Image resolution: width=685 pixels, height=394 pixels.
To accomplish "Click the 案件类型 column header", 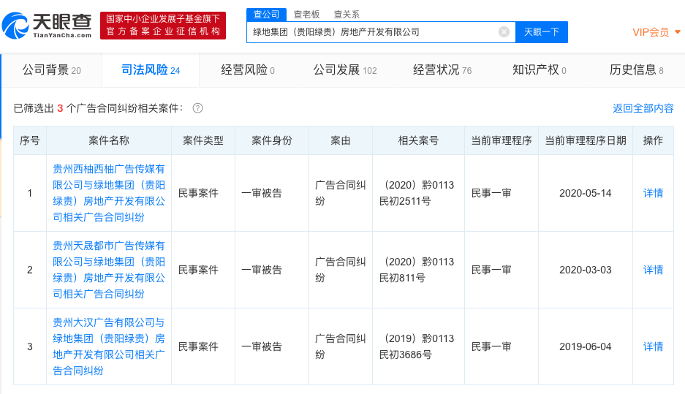I will [203, 140].
